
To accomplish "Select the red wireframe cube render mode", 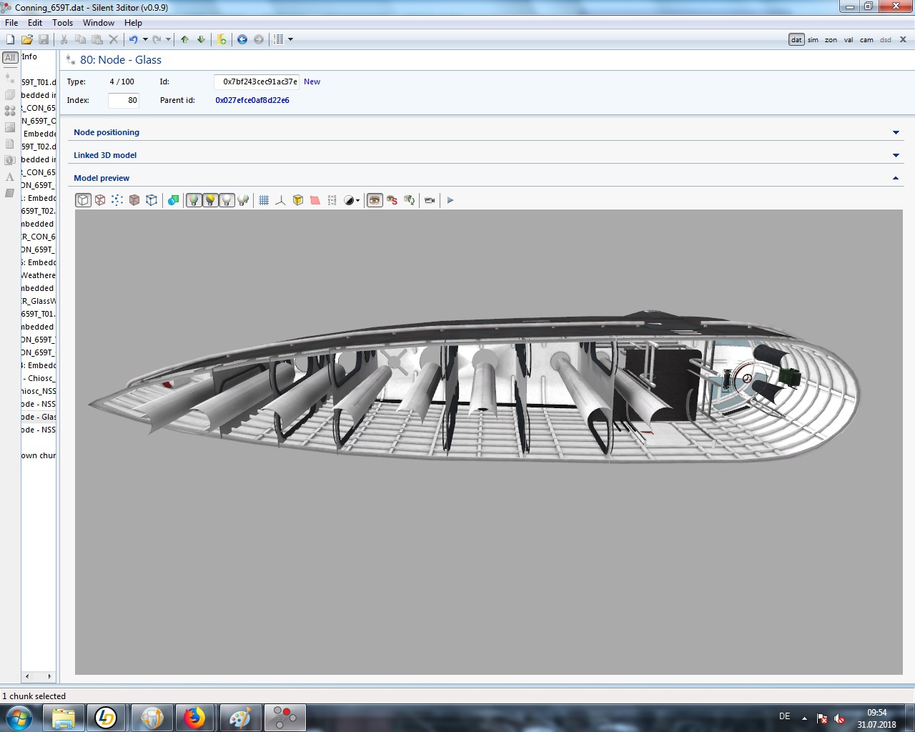I will pyautogui.click(x=100, y=200).
